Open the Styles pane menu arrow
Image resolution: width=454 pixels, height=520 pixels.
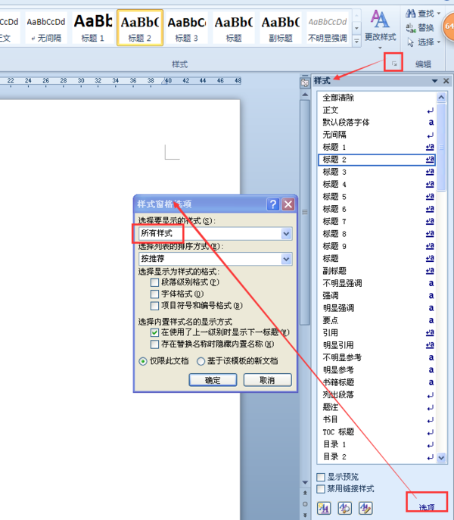435,81
